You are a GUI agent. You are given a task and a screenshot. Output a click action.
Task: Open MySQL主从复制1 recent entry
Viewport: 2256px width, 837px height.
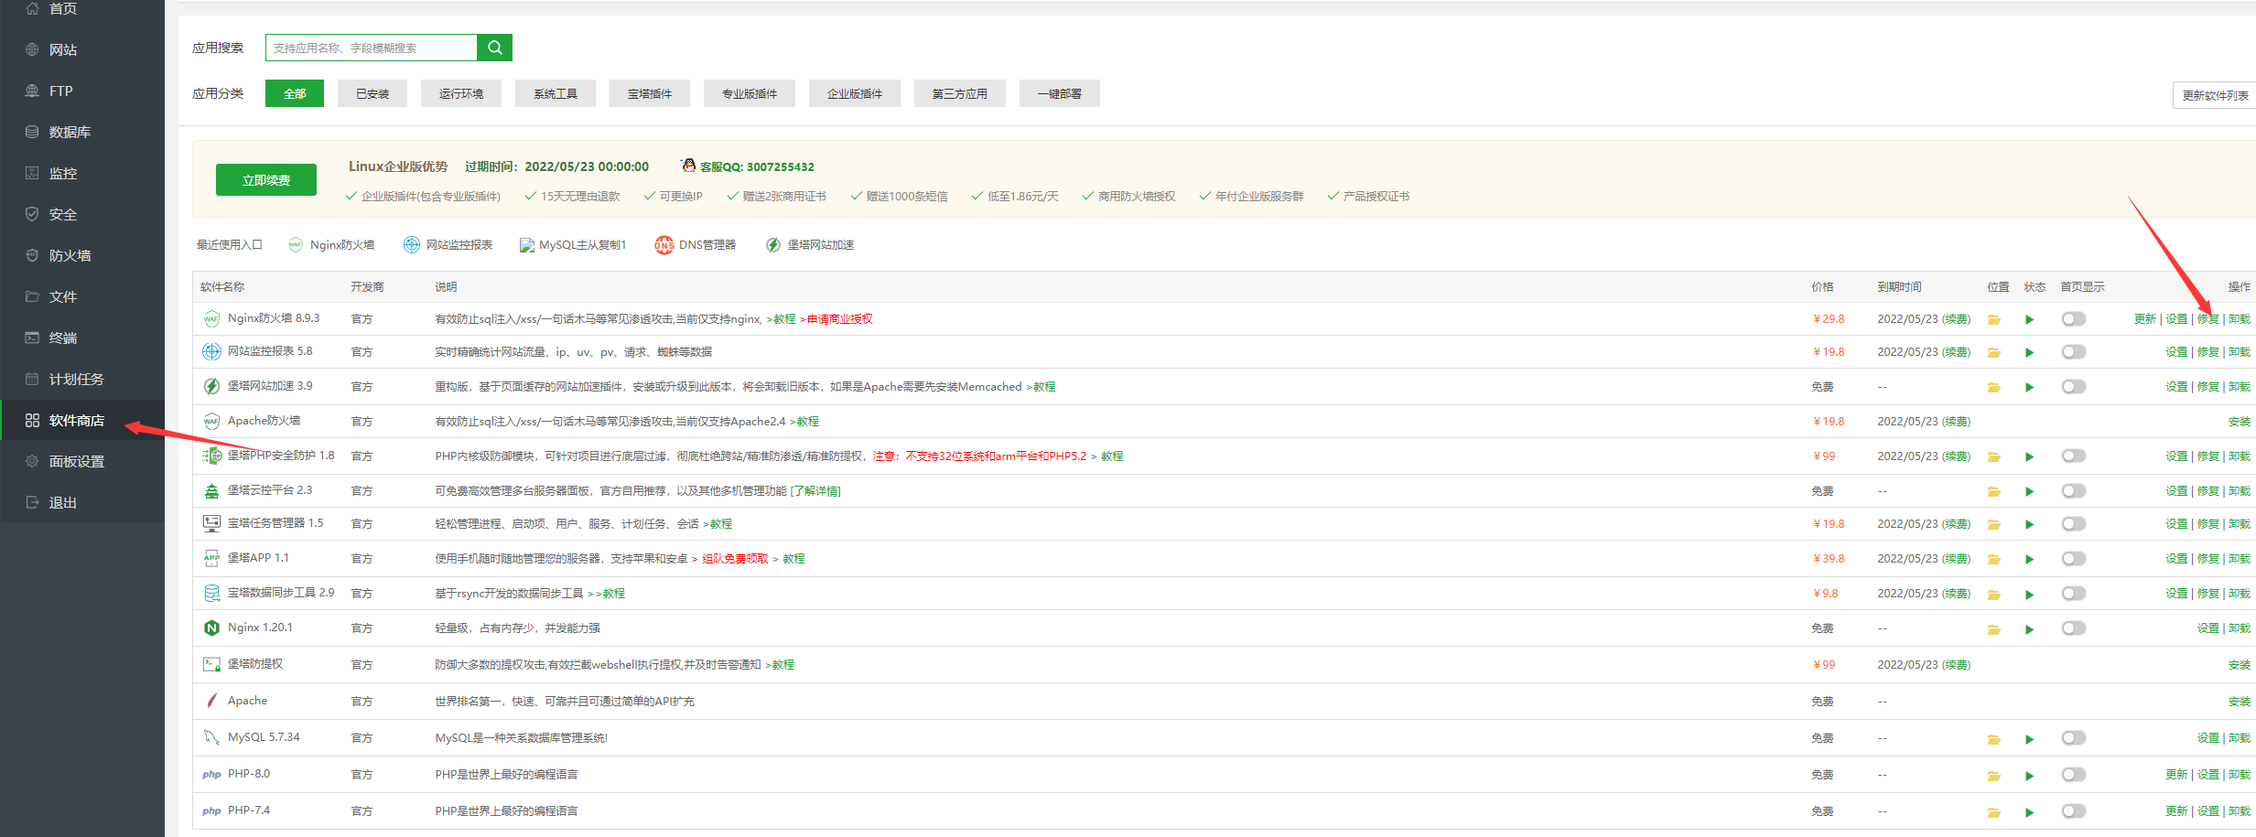click(573, 245)
